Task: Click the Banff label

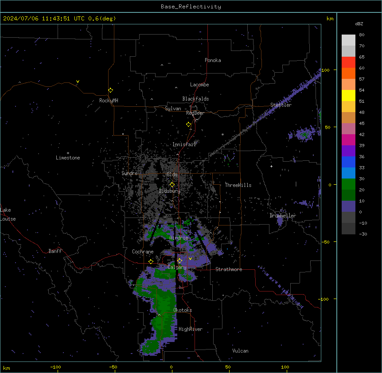Action: click(55, 251)
